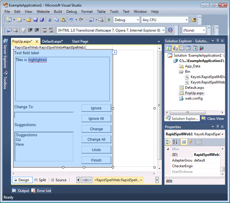Switch to the Default.aspx tab
230x203 pixels.
(x=52, y=41)
